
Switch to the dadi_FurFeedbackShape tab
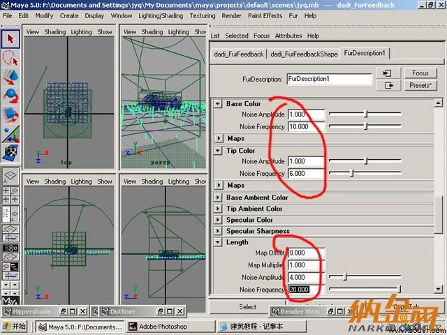[304, 54]
